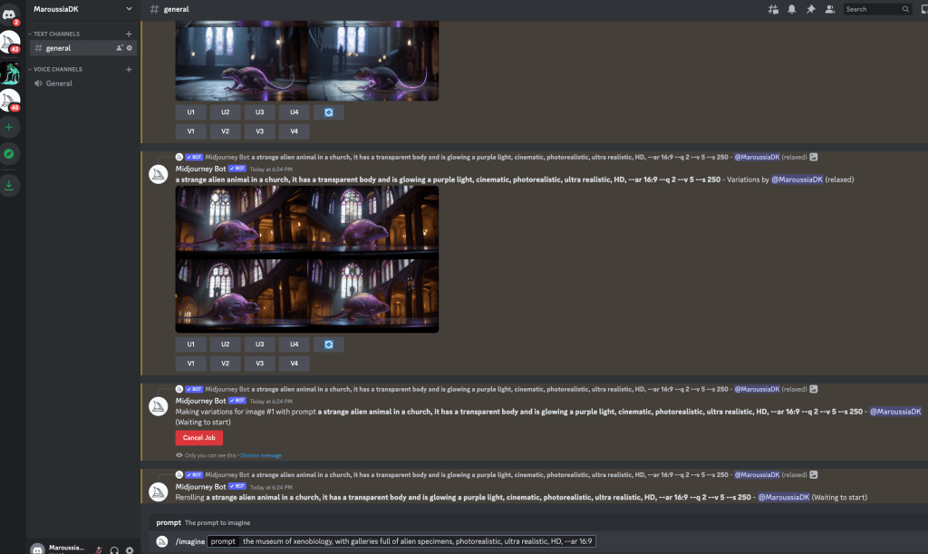Screen dimensions: 928x554
Task: Collapse the Voice Channels category
Action: click(59, 69)
